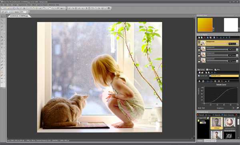The image size is (240, 145).
Task: Adjust opacity slider of third Background layer
Action: coord(217,55)
